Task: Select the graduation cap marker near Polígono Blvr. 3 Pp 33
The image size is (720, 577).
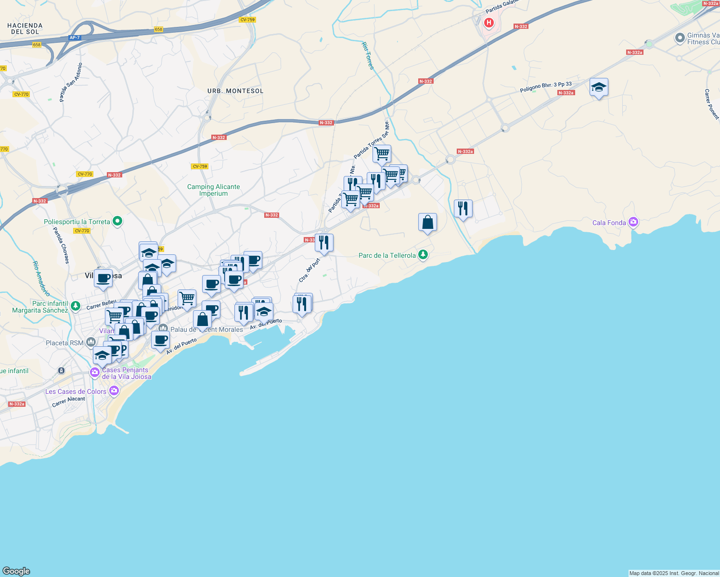Action: 598,88
